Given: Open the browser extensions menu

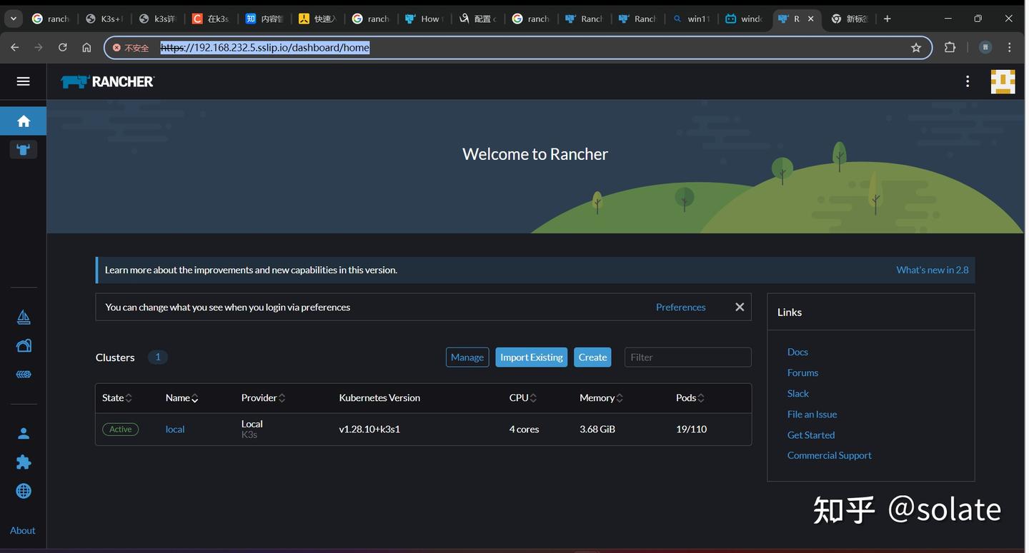Looking at the screenshot, I should 950,48.
